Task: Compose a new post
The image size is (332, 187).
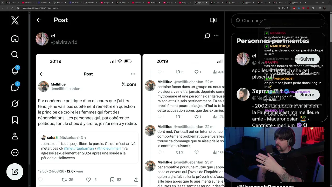Action: pyautogui.click(x=15, y=172)
